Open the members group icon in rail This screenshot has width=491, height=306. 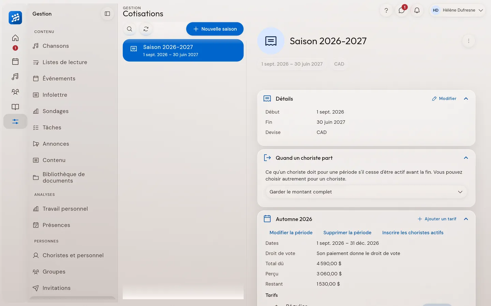[15, 92]
